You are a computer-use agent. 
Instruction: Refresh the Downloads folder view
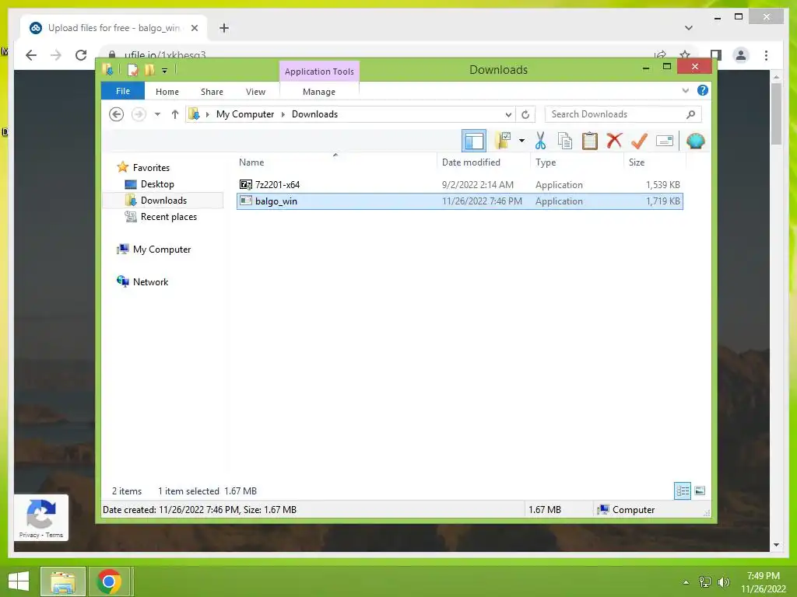coord(525,114)
